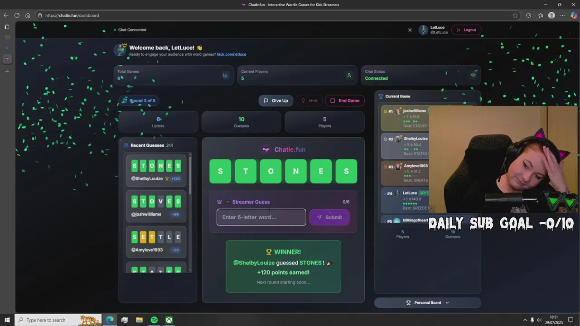Viewport: 580px width, 326px height.
Task: Bookmark this page with the star icon
Action: (515, 15)
